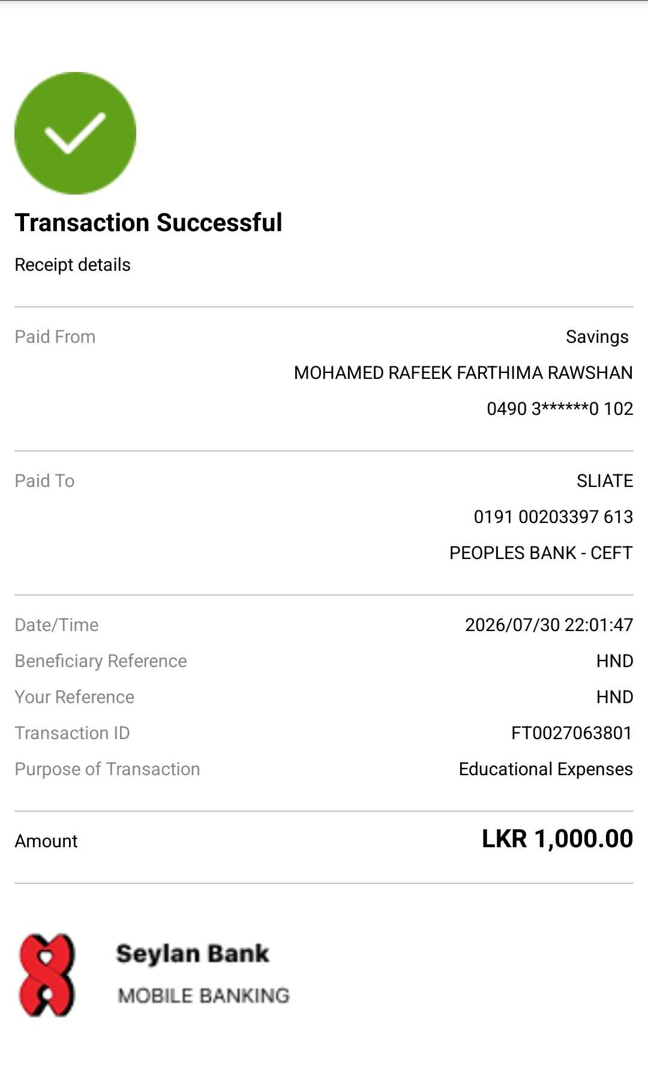Click the SLIATE beneficiary name
The width and height of the screenshot is (648, 1076).
(605, 481)
